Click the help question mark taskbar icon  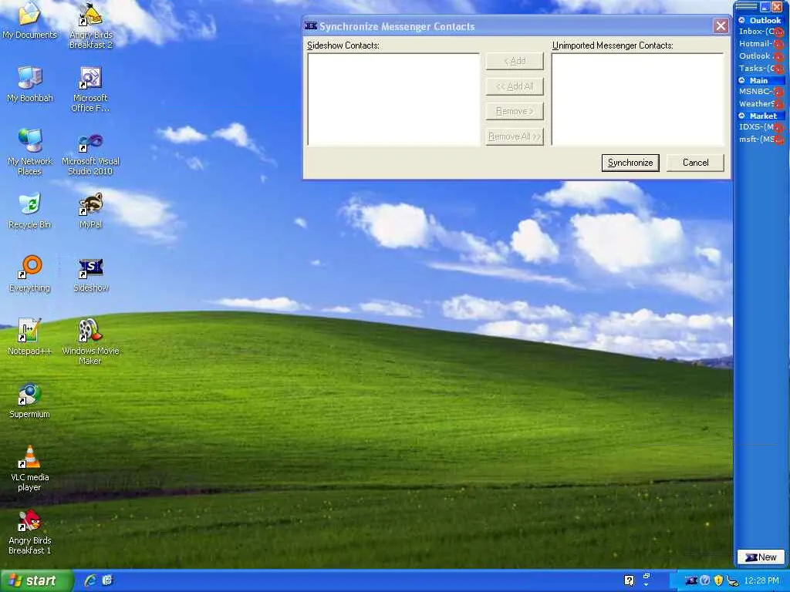pyautogui.click(x=629, y=580)
